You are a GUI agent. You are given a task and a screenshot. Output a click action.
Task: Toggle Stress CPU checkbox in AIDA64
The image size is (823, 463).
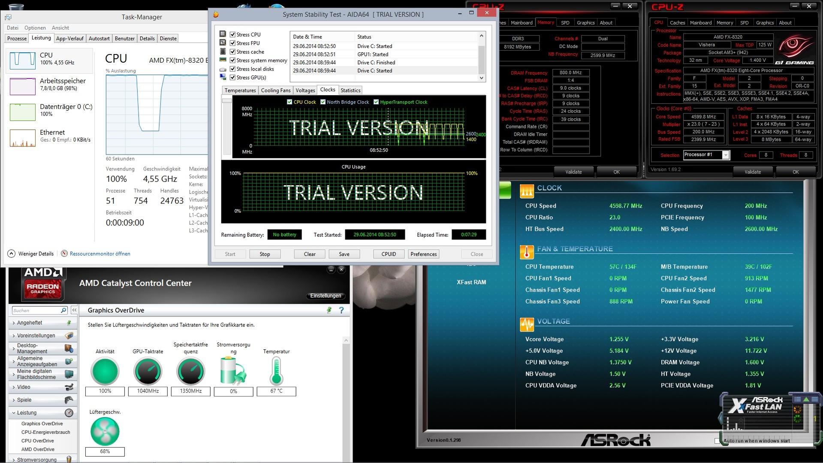tap(232, 34)
